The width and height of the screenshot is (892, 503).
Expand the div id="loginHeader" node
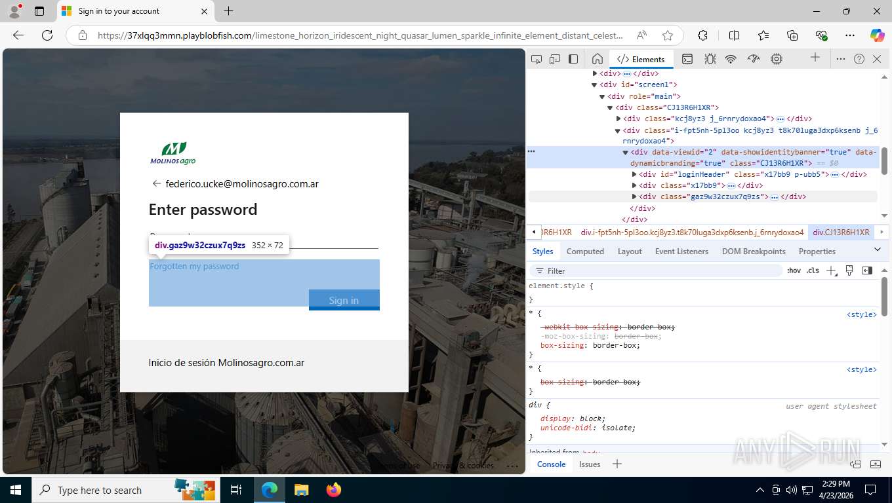[634, 174]
